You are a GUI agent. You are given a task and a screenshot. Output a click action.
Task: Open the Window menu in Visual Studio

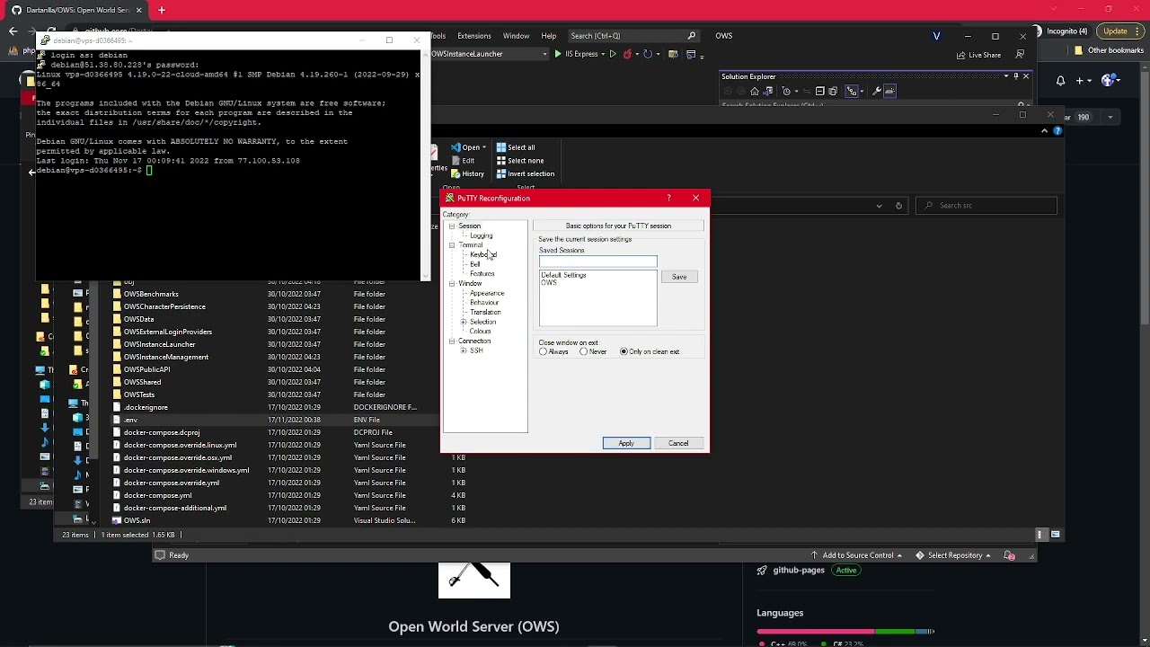(x=516, y=36)
